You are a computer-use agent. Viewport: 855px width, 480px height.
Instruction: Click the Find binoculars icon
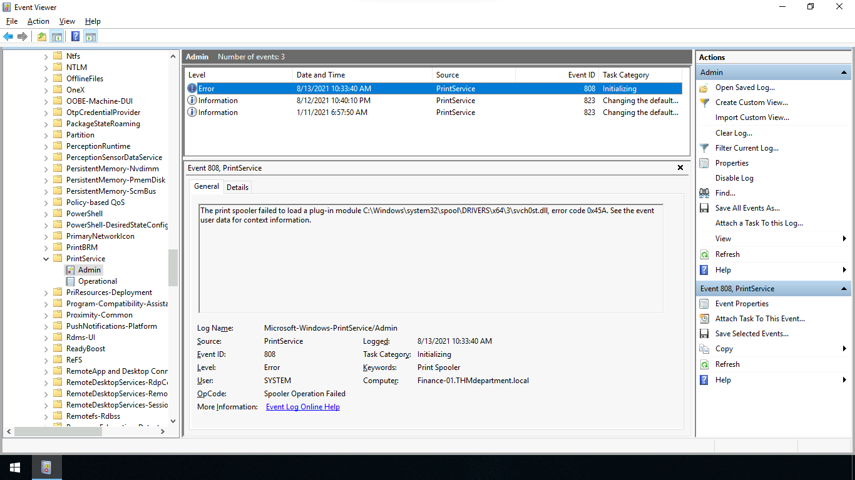pyautogui.click(x=704, y=193)
